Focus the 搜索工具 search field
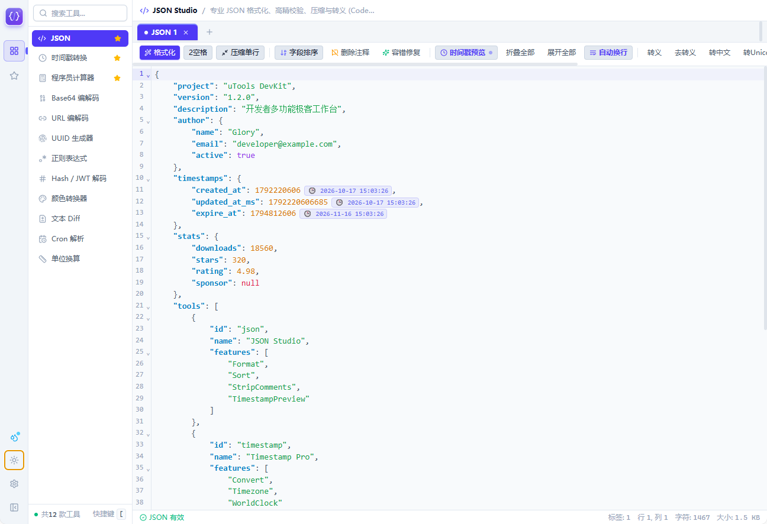The image size is (767, 524). [80, 13]
